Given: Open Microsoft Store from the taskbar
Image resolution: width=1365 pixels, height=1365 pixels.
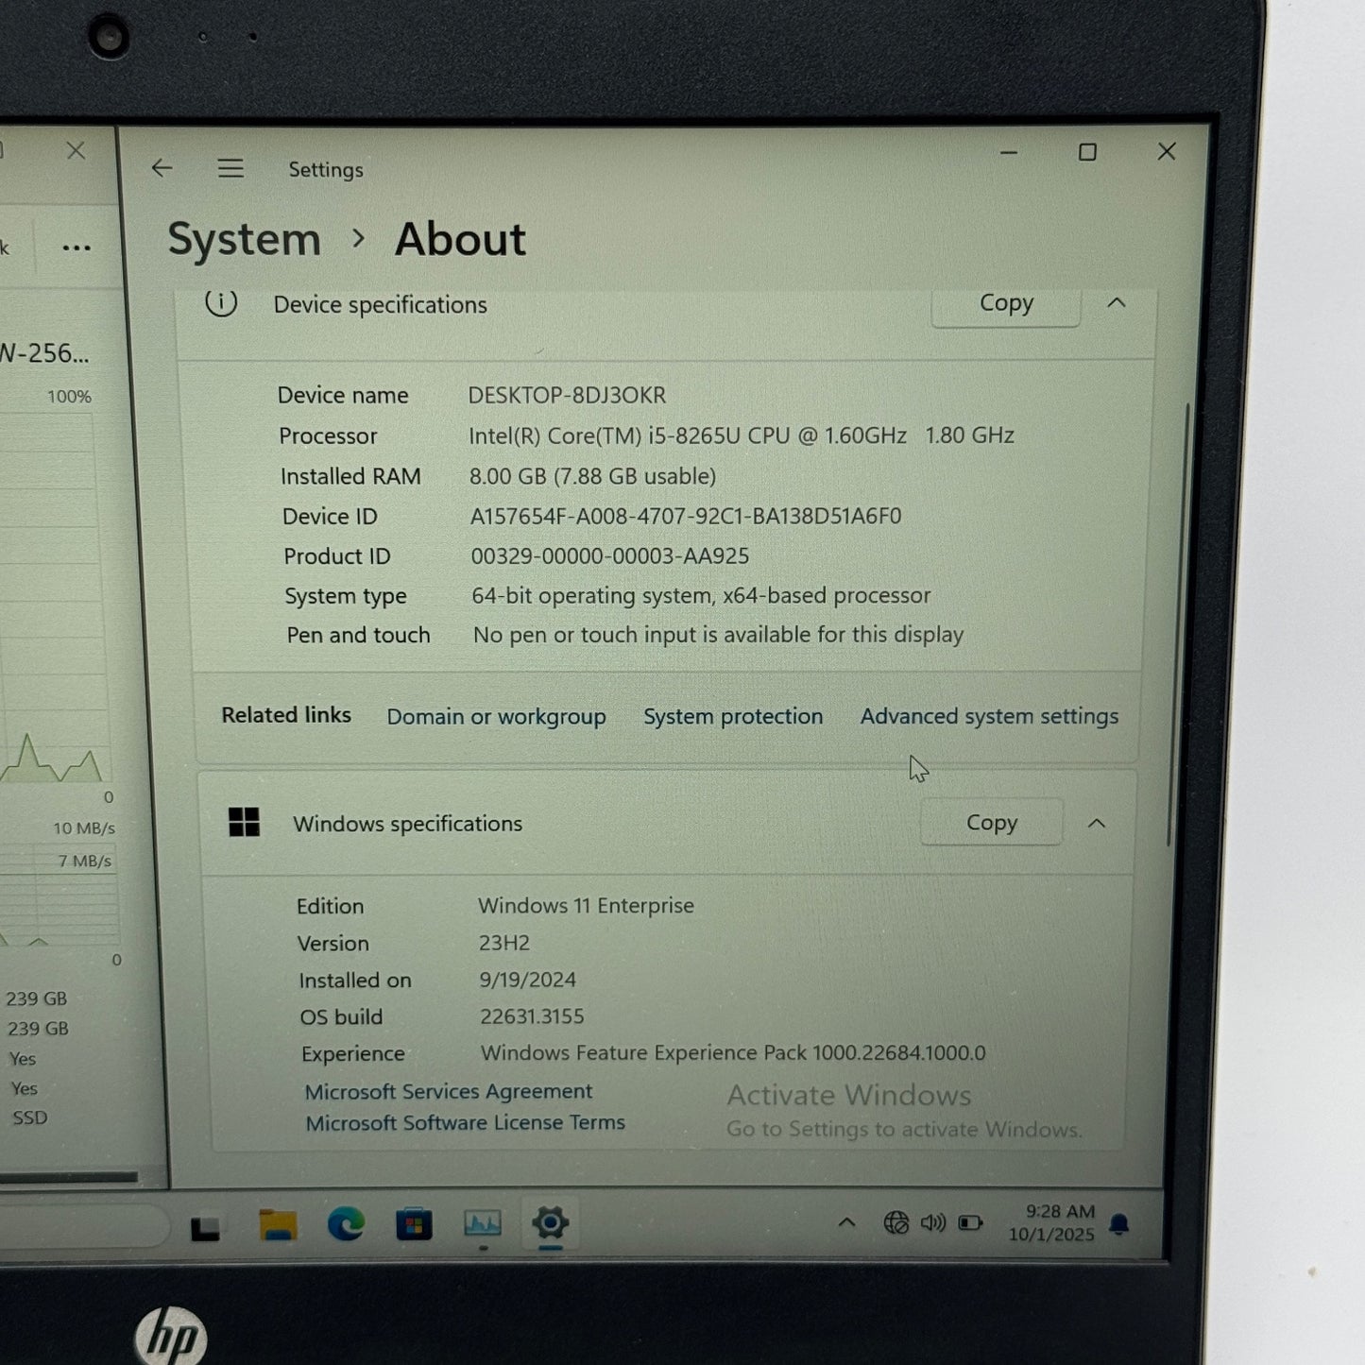Looking at the screenshot, I should [414, 1225].
